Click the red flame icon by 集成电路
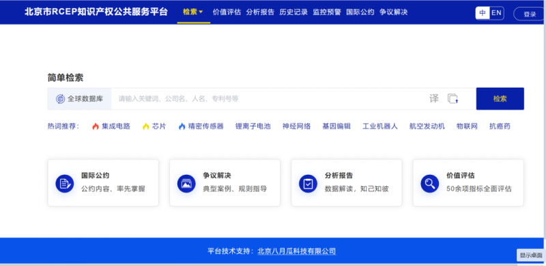The height and width of the screenshot is (266, 546). 96,127
